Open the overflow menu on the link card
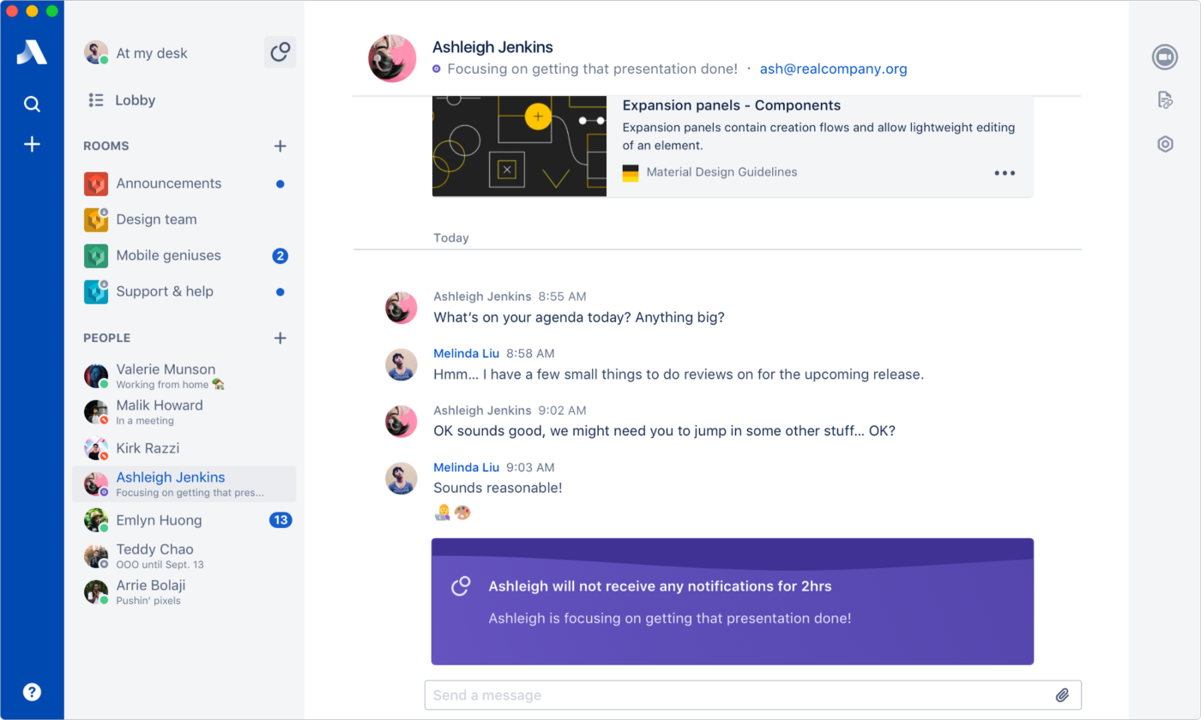 (1004, 172)
